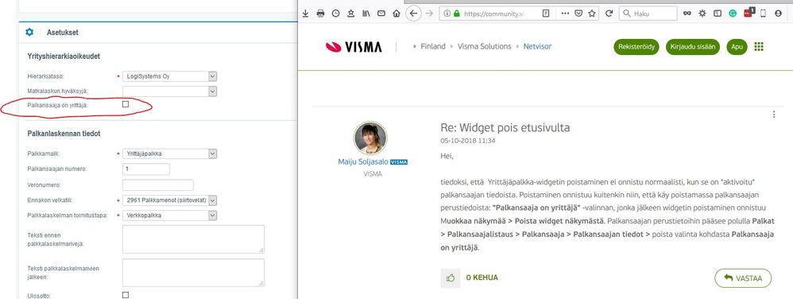The width and height of the screenshot is (793, 299).
Task: Open the Ennakon velkatili dropdown
Action: 169,200
